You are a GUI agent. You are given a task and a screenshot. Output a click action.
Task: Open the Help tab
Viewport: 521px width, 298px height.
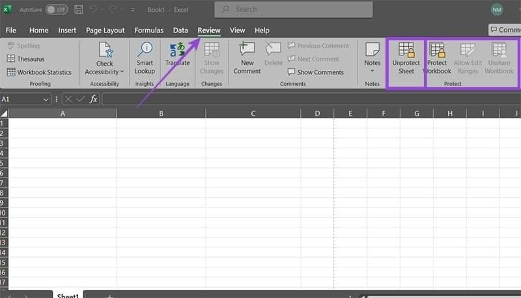coord(262,30)
